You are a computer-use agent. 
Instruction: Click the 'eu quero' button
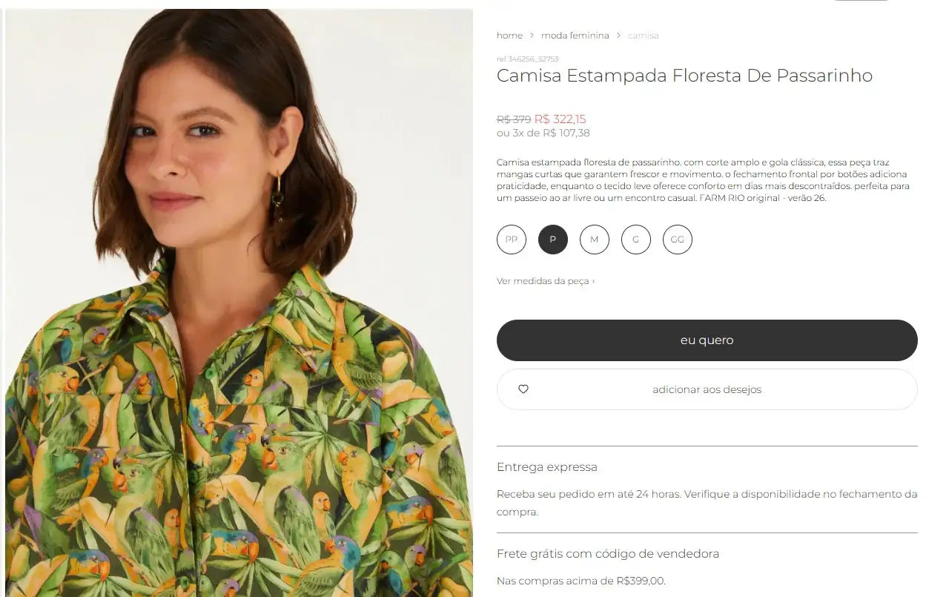coord(707,340)
